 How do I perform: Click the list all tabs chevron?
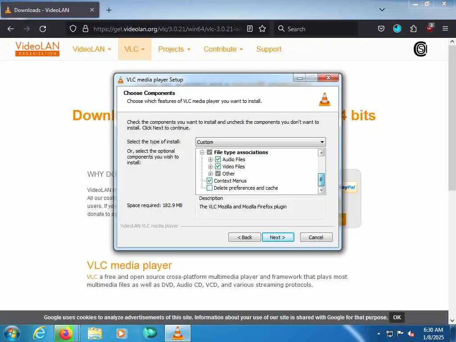[382, 10]
